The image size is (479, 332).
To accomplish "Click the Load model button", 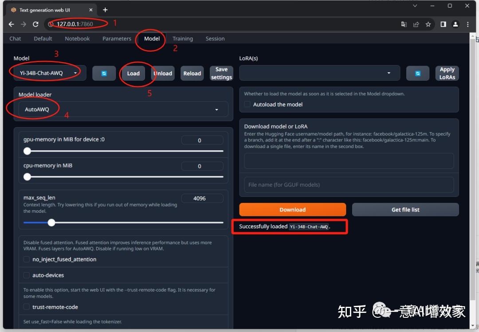I will (133, 73).
